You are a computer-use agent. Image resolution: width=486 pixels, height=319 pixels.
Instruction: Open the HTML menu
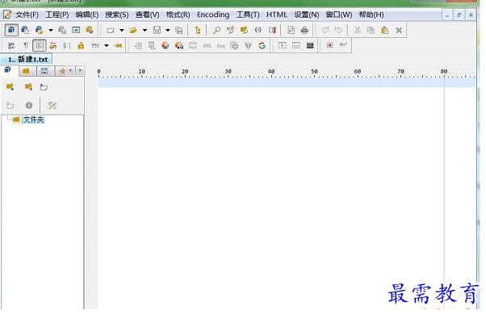click(x=277, y=15)
